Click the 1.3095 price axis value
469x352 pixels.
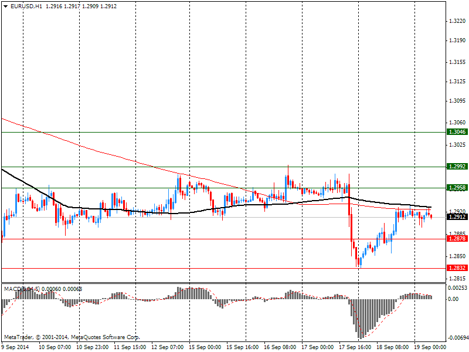tap(457, 101)
